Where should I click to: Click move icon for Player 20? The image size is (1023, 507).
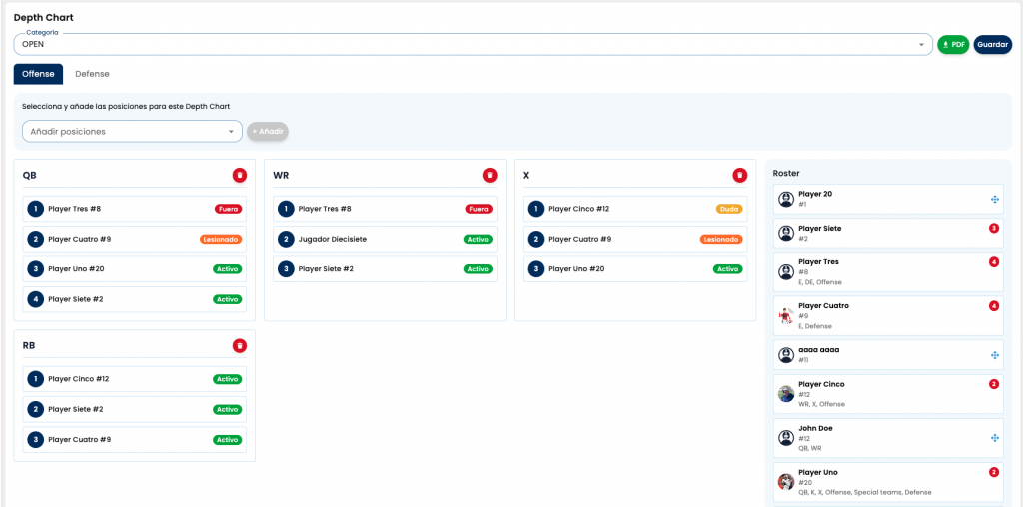[x=994, y=200]
